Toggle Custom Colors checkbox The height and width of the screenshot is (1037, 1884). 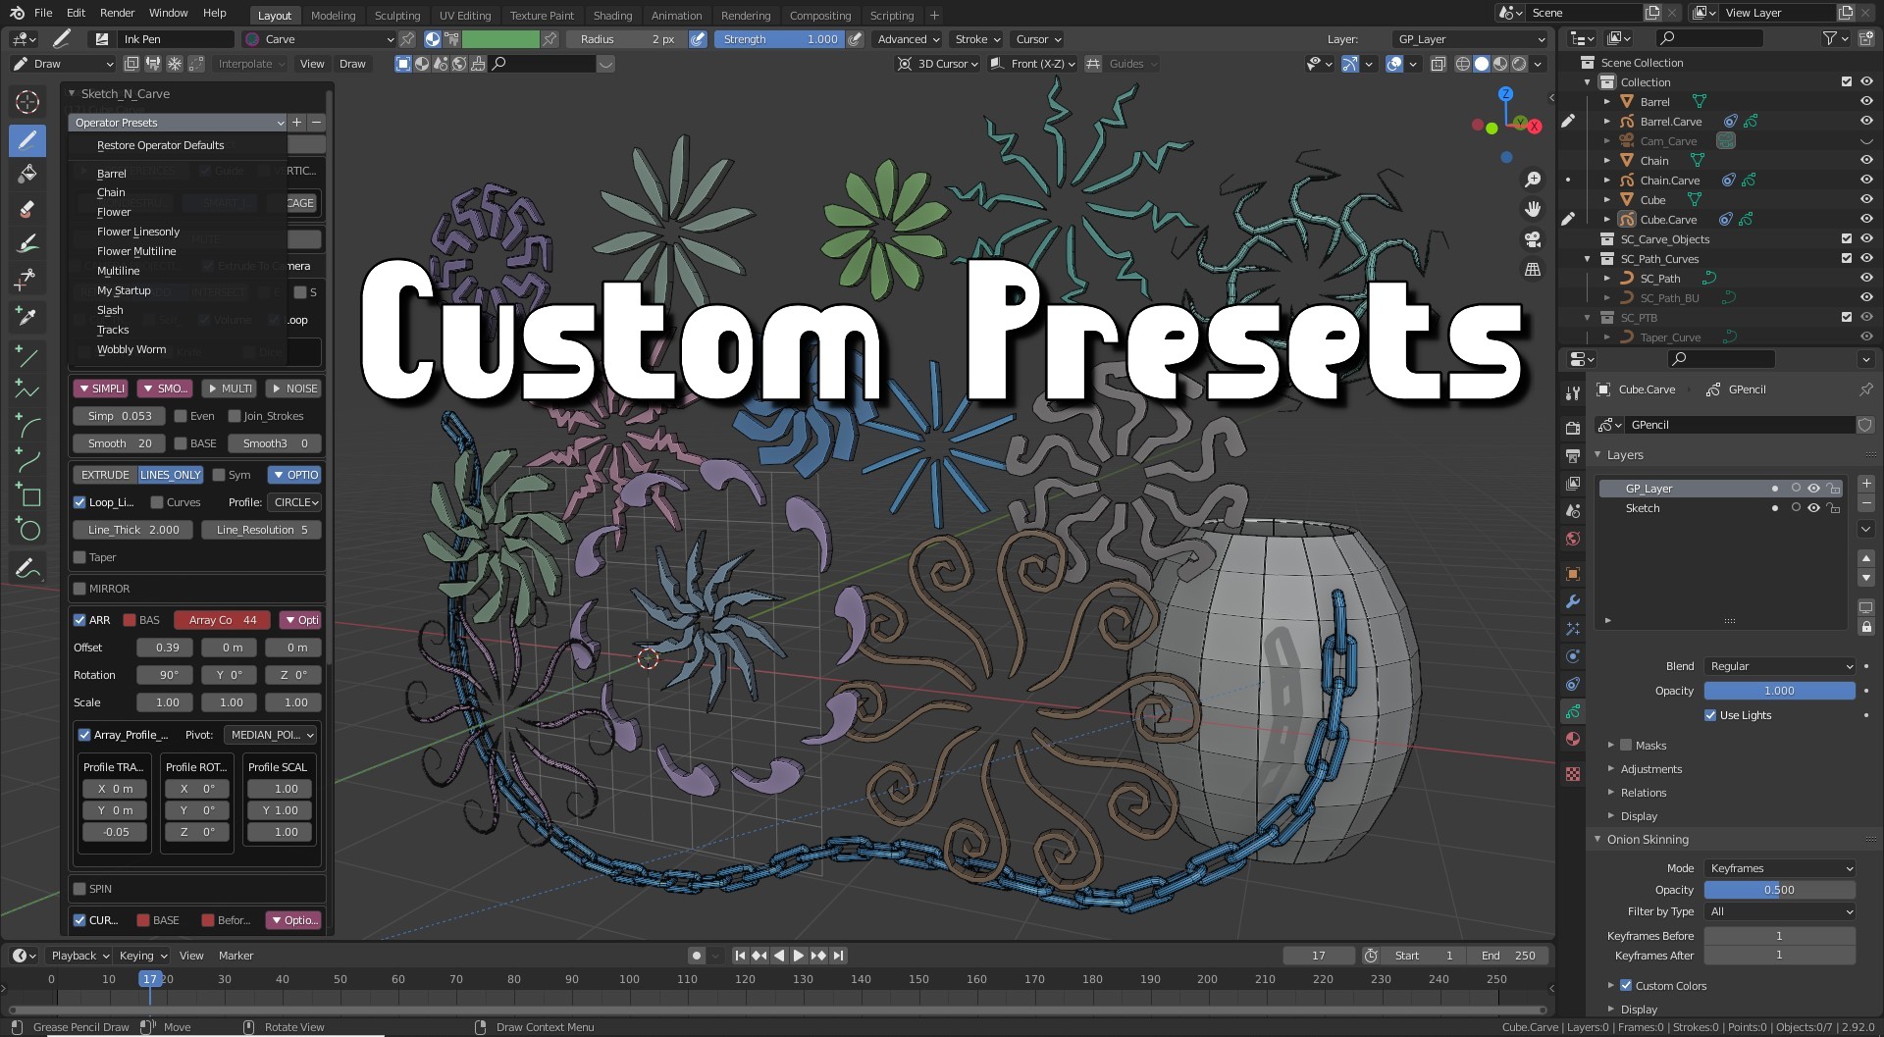point(1626,985)
